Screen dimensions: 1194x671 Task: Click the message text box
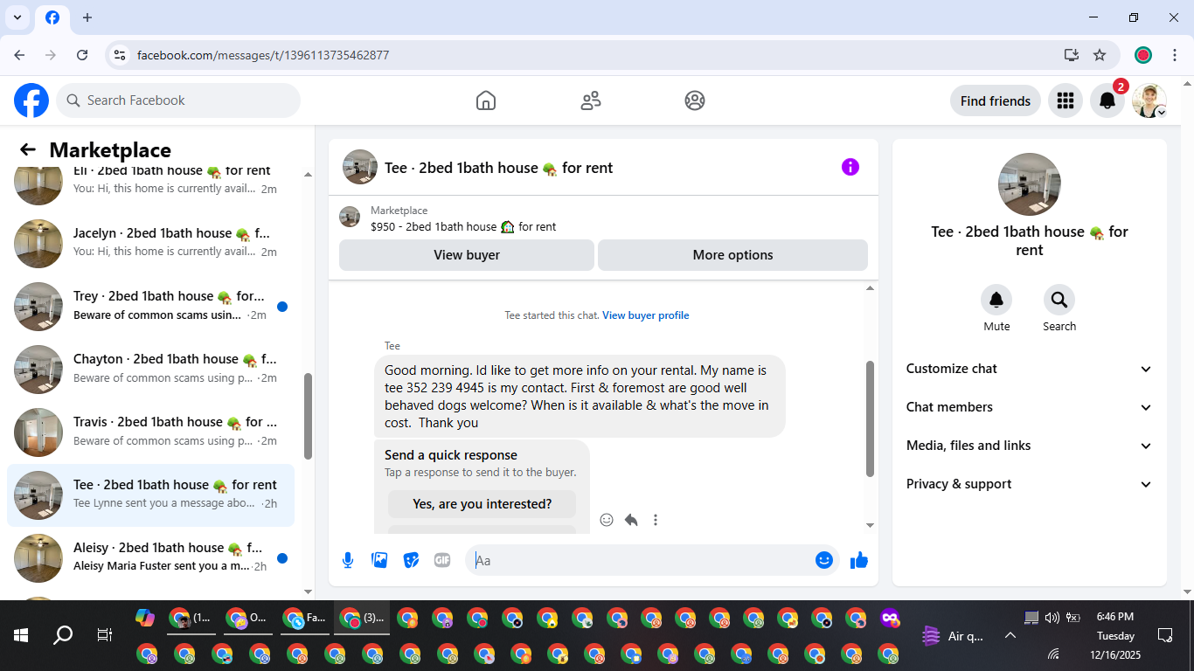click(640, 560)
